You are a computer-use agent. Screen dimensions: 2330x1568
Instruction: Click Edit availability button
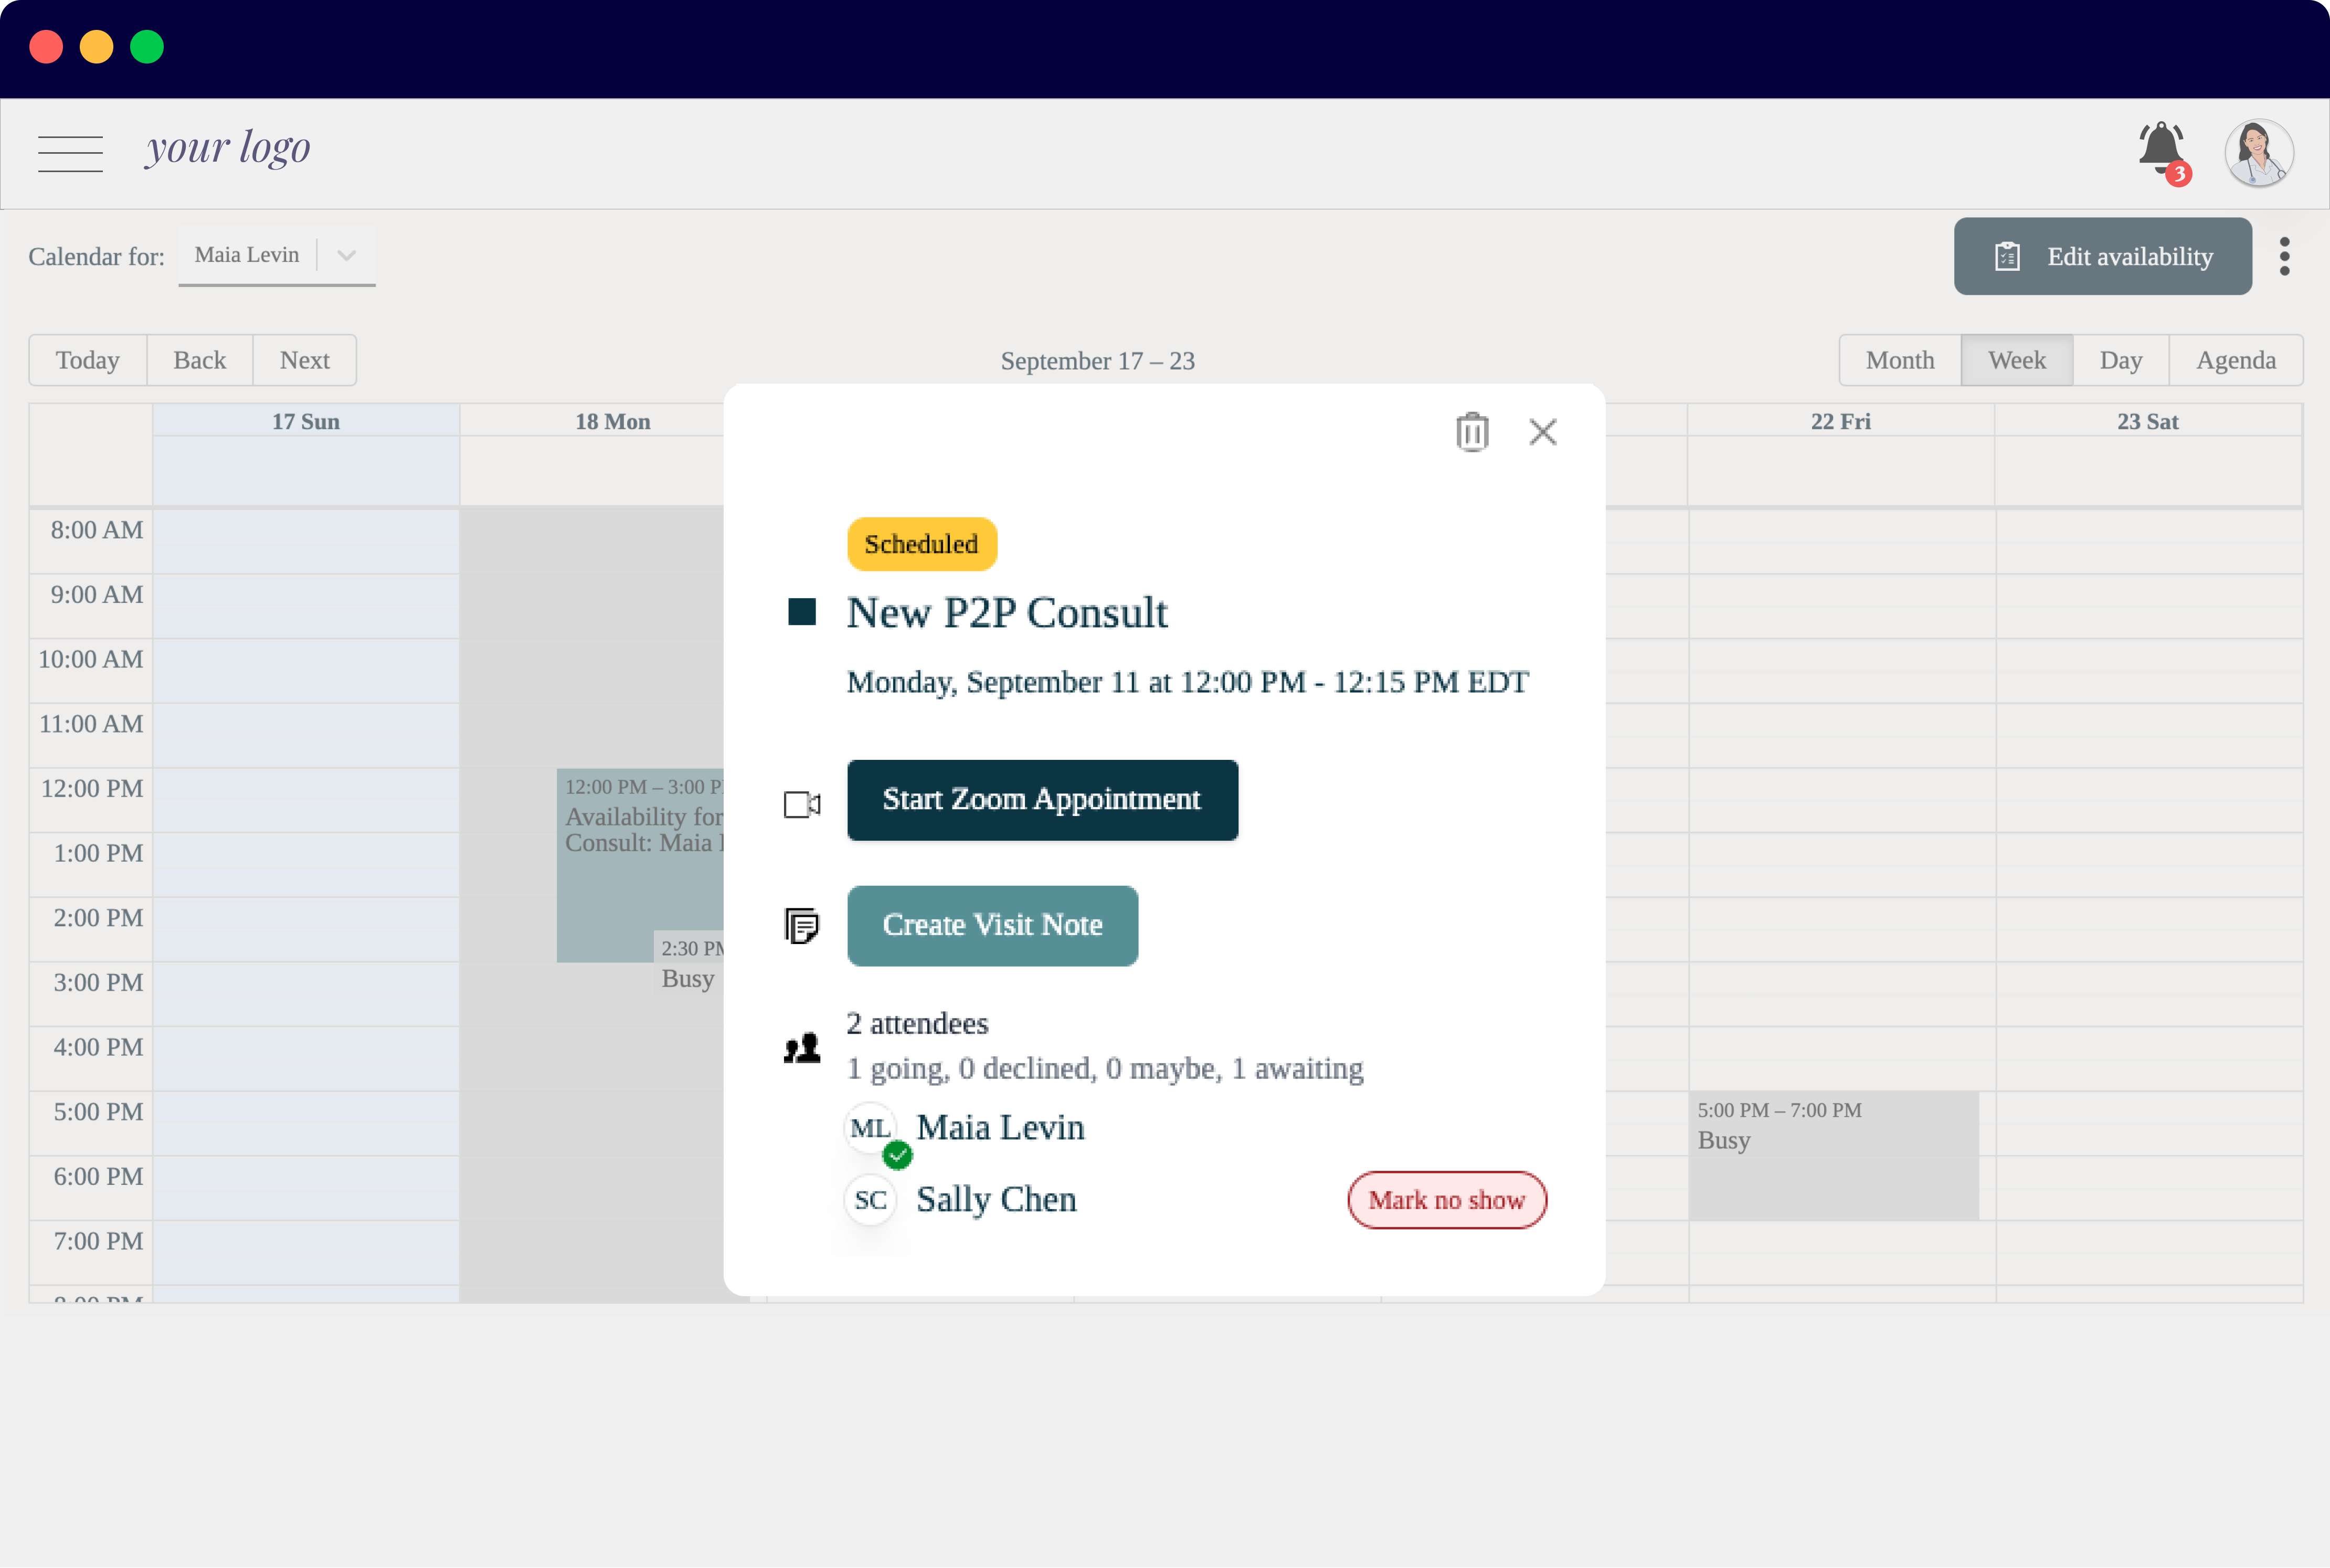2102,256
